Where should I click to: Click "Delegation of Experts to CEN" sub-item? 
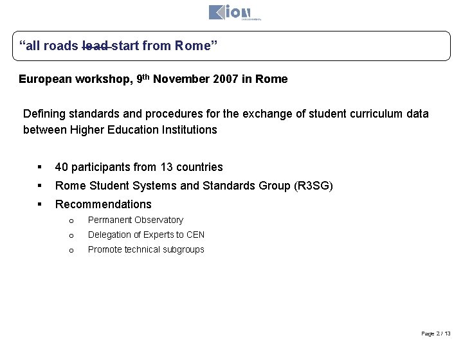pyautogui.click(x=146, y=235)
